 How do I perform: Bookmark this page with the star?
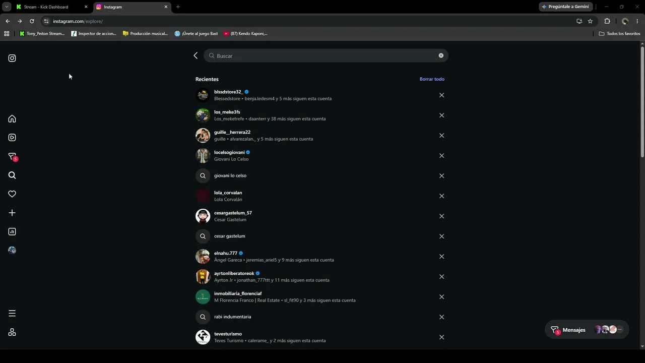point(590,21)
